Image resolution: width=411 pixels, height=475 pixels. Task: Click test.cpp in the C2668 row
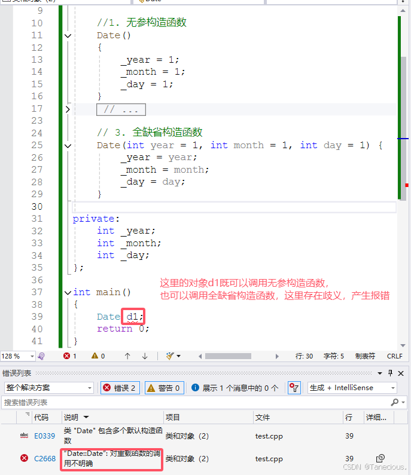click(269, 459)
